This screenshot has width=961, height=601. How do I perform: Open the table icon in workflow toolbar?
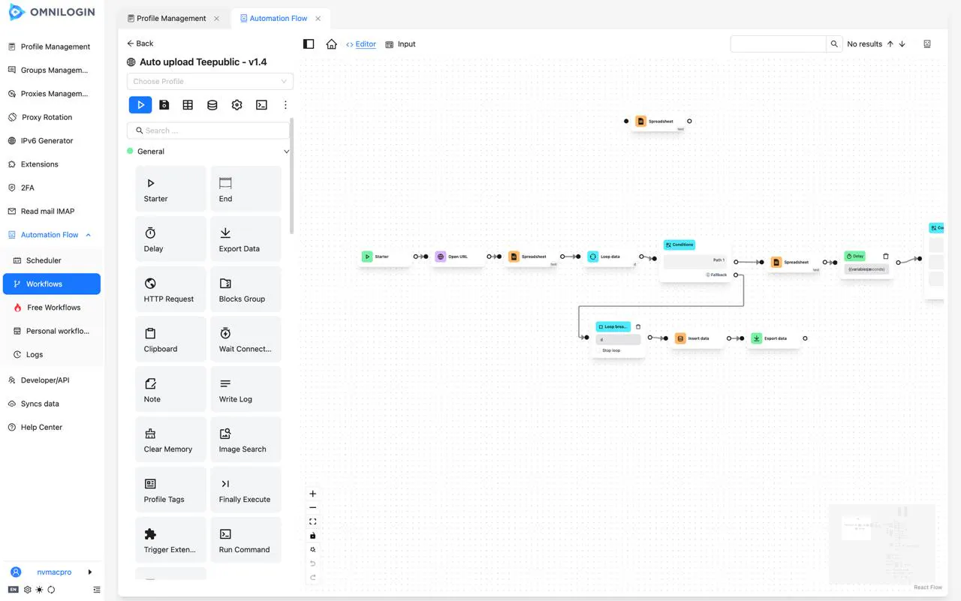click(x=188, y=105)
